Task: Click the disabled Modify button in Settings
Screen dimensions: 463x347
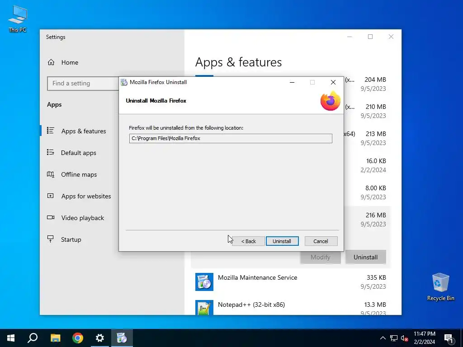Action: pos(321,257)
